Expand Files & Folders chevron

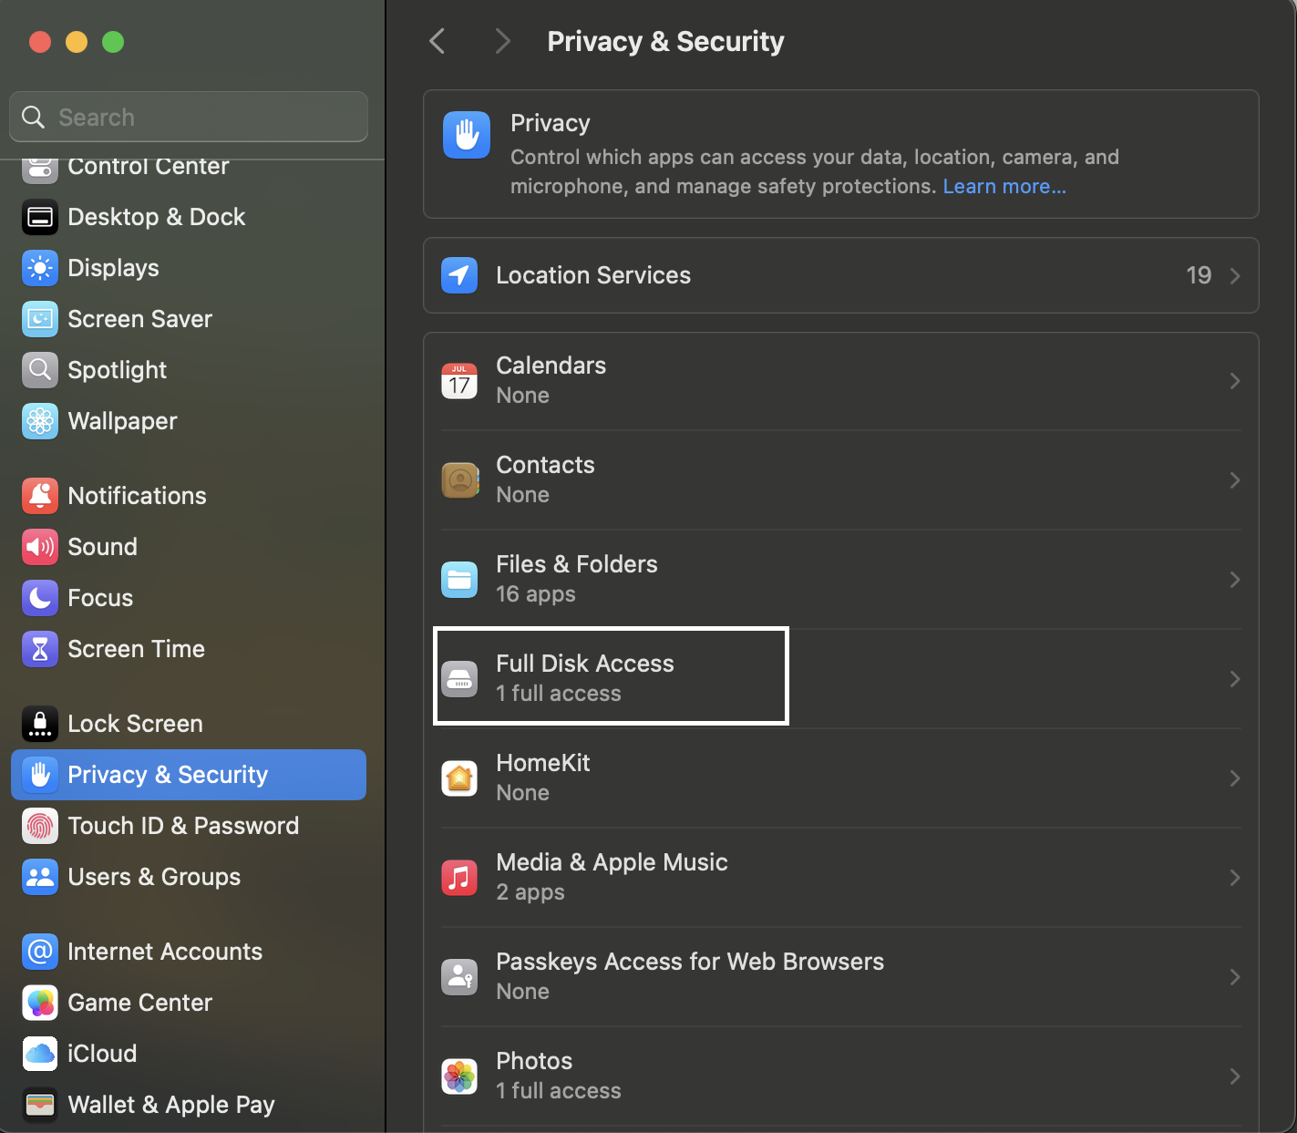(x=1235, y=580)
